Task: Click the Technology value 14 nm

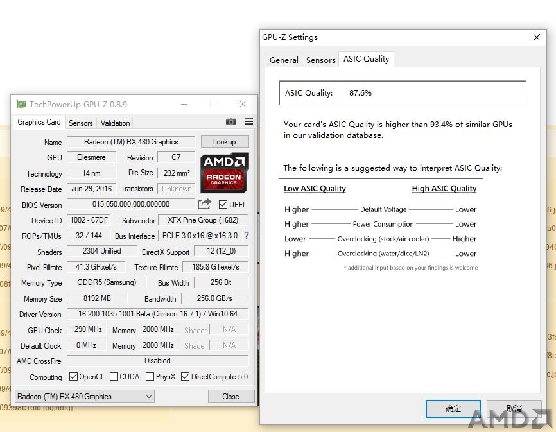Action: click(91, 173)
